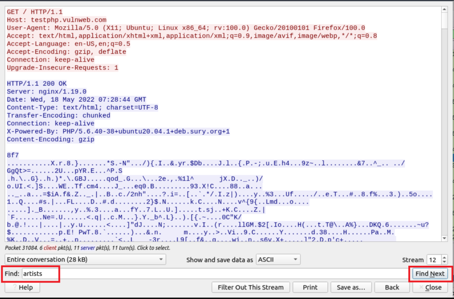
Task: Click the scrollbar down arrow in stream view
Action: pos(445,239)
